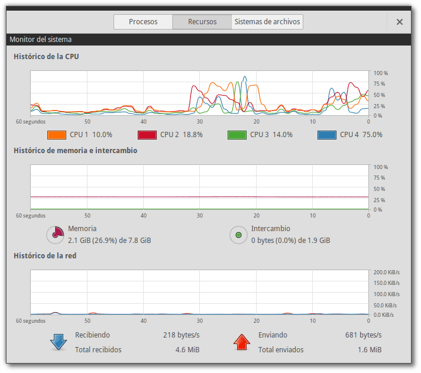Click the blue Recibiendo download arrow
Screen dimensions: 421x373
point(59,342)
